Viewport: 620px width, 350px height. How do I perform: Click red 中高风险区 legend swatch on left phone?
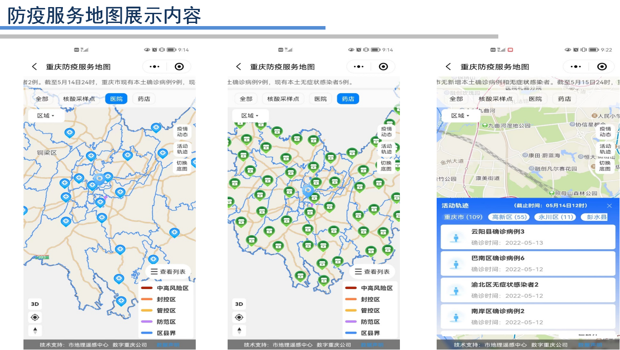click(x=147, y=288)
